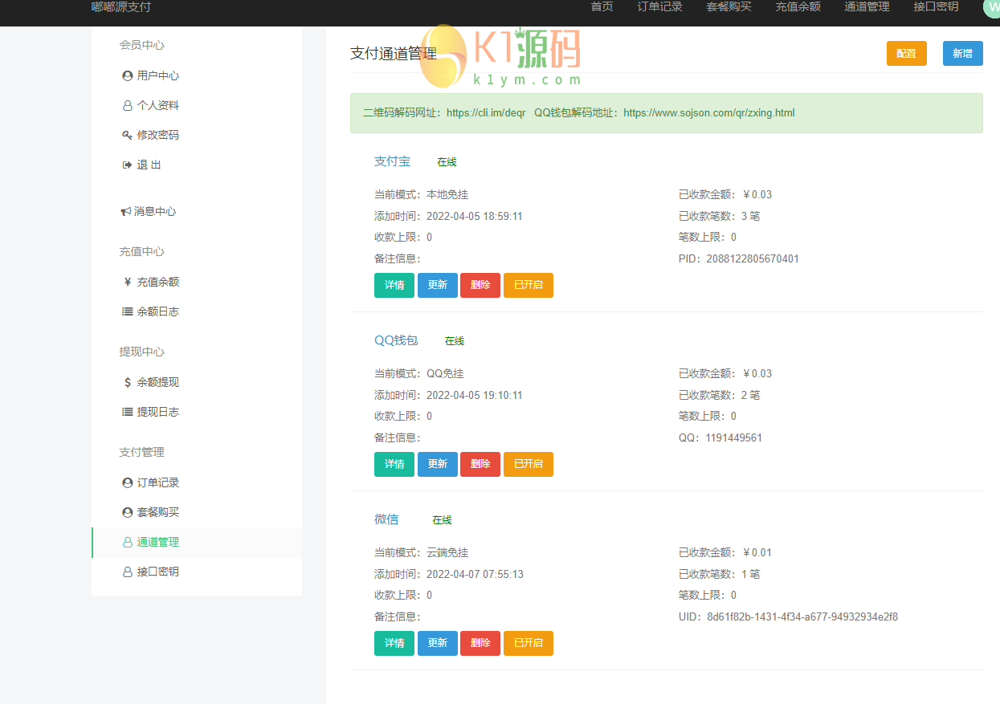View 详情 for the 支付宝 channel
Viewport: 1000px width, 704px height.
click(394, 285)
